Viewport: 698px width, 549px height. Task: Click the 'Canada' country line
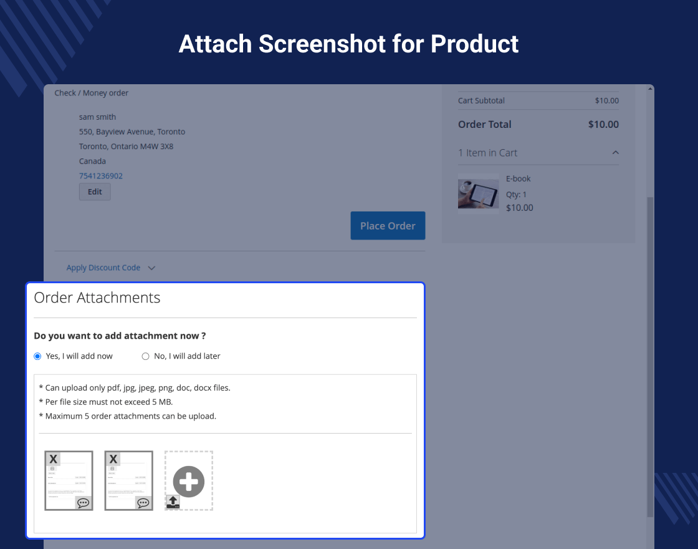pos(93,162)
